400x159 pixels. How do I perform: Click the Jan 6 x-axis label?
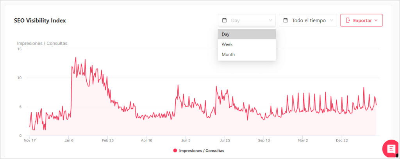coord(69,140)
